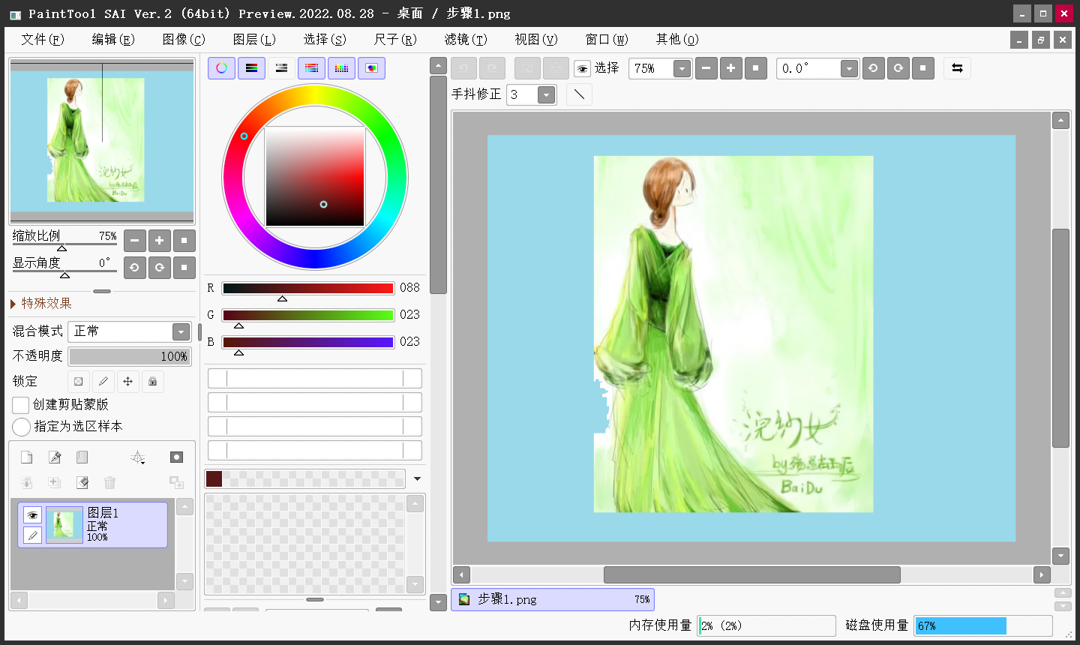The width and height of the screenshot is (1080, 645).
Task: Switch to the 步骤1.png document tab
Action: point(553,599)
